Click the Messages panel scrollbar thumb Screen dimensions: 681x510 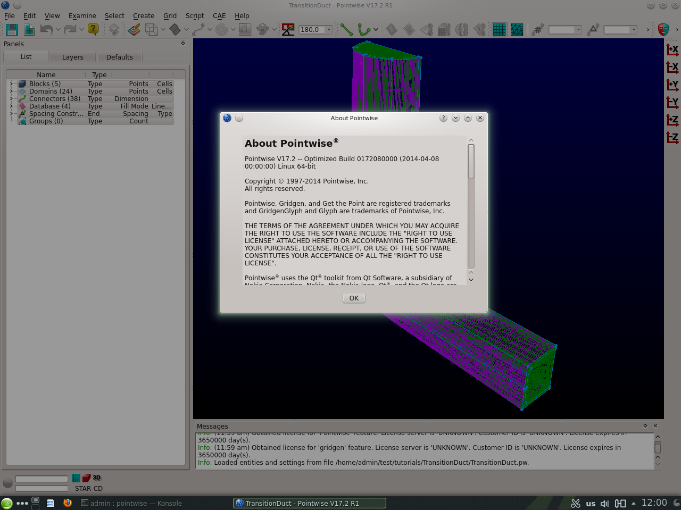click(x=658, y=448)
